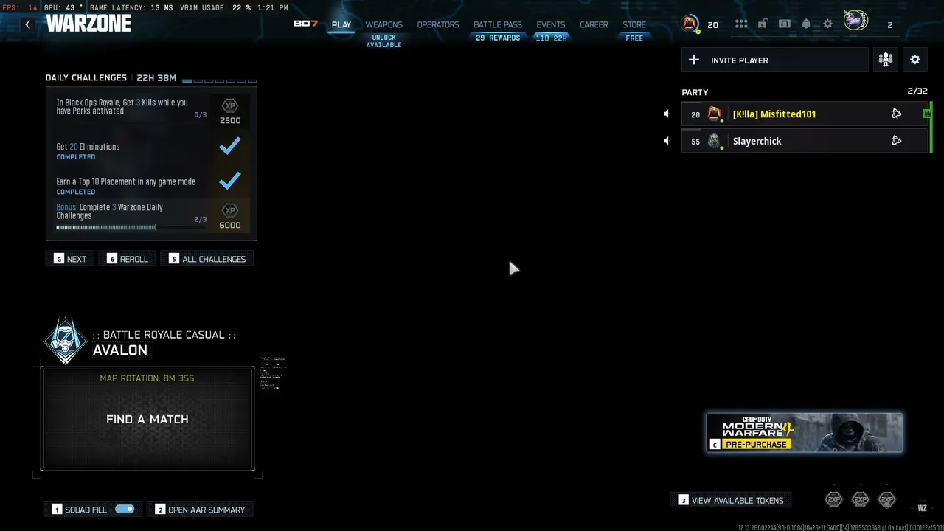Click the Party 2/32 member count
The image size is (944, 531).
pos(917,91)
